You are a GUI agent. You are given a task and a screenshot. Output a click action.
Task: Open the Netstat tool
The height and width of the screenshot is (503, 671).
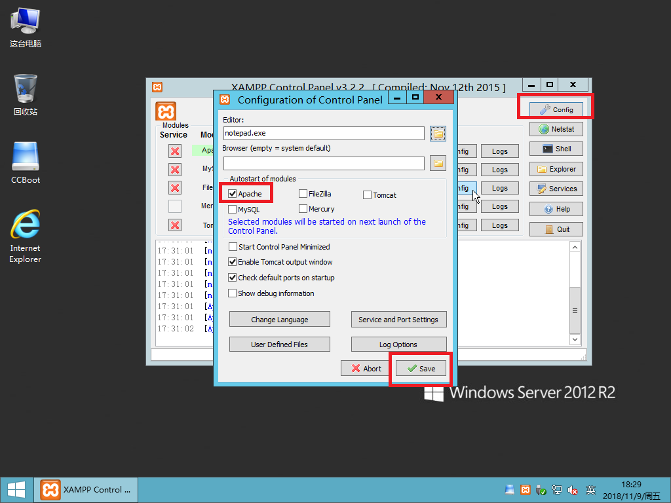pos(556,129)
